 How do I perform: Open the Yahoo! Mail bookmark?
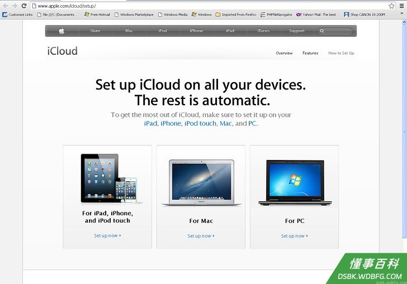pos(318,15)
